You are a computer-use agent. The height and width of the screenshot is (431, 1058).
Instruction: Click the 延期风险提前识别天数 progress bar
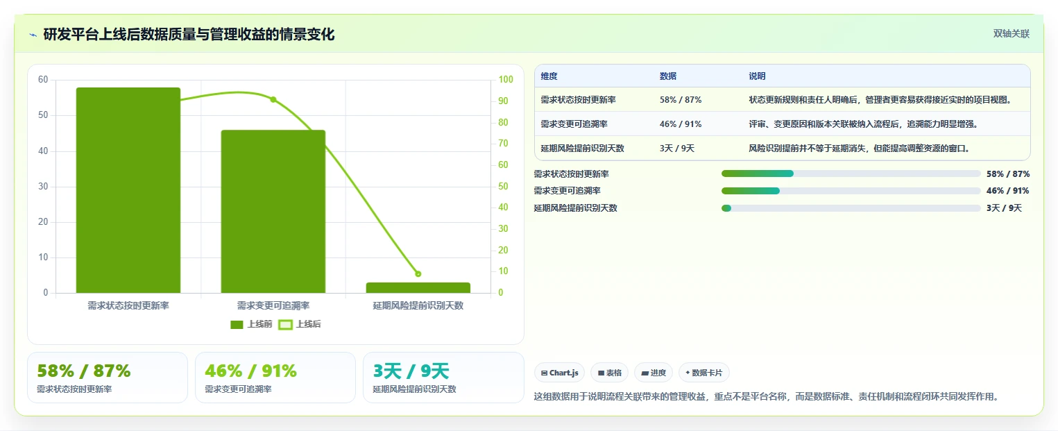851,208
